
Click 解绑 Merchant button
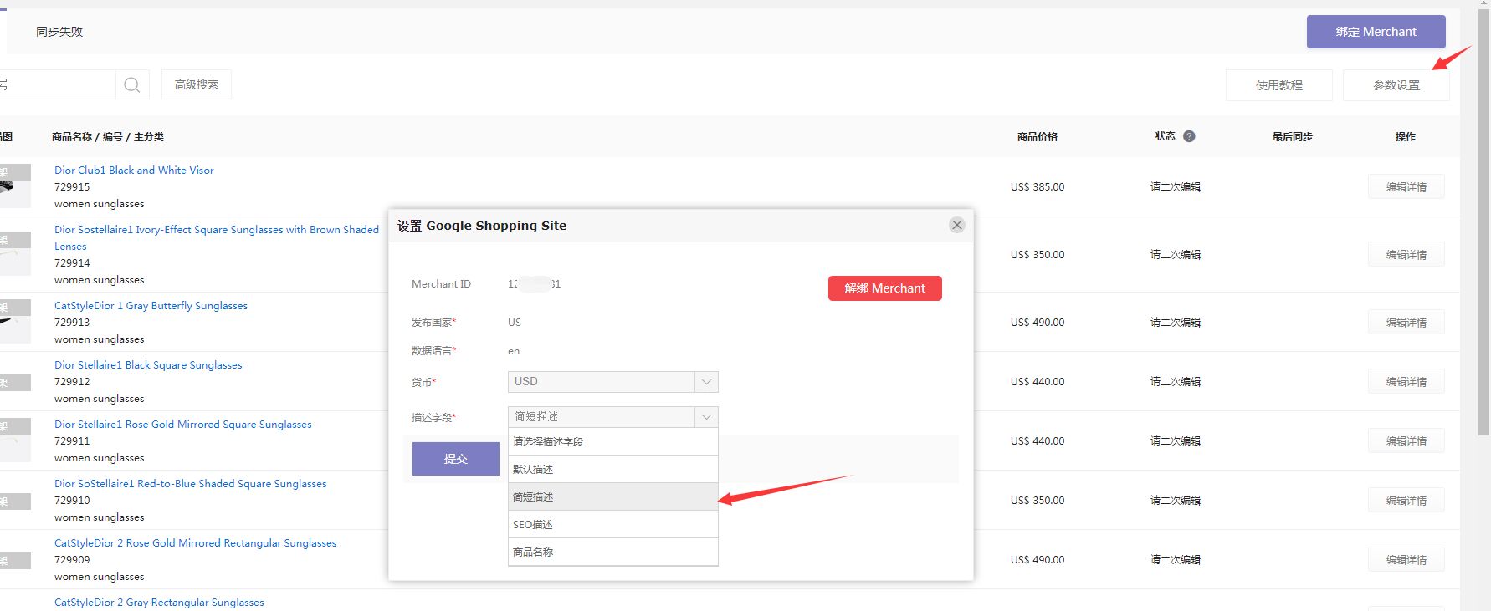(x=884, y=288)
